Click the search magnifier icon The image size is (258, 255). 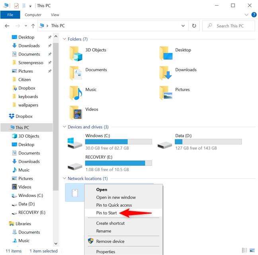209,25
